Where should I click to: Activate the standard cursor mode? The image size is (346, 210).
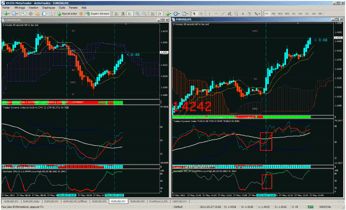(194, 14)
